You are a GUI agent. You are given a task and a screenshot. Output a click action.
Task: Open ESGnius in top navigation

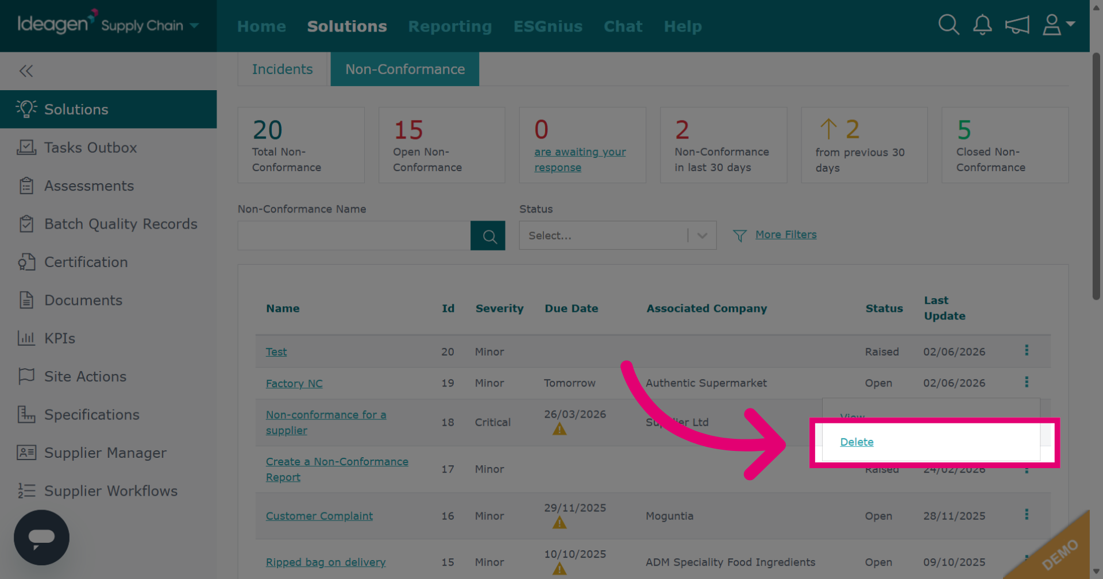coord(548,26)
